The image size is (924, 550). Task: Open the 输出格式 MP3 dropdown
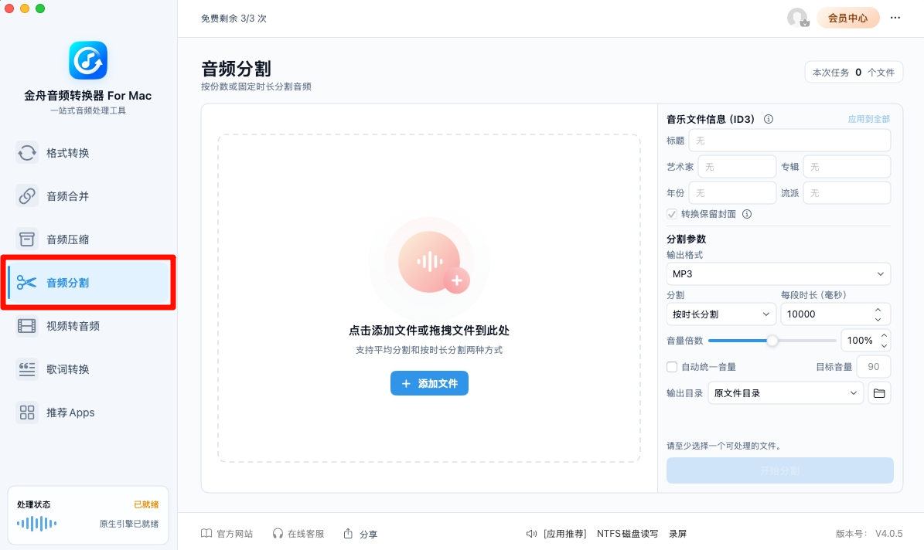(779, 273)
